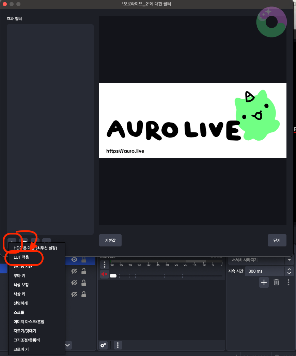Add the 선명하게 sharpen filter
This screenshot has width=296, height=356.
[x=21, y=303]
